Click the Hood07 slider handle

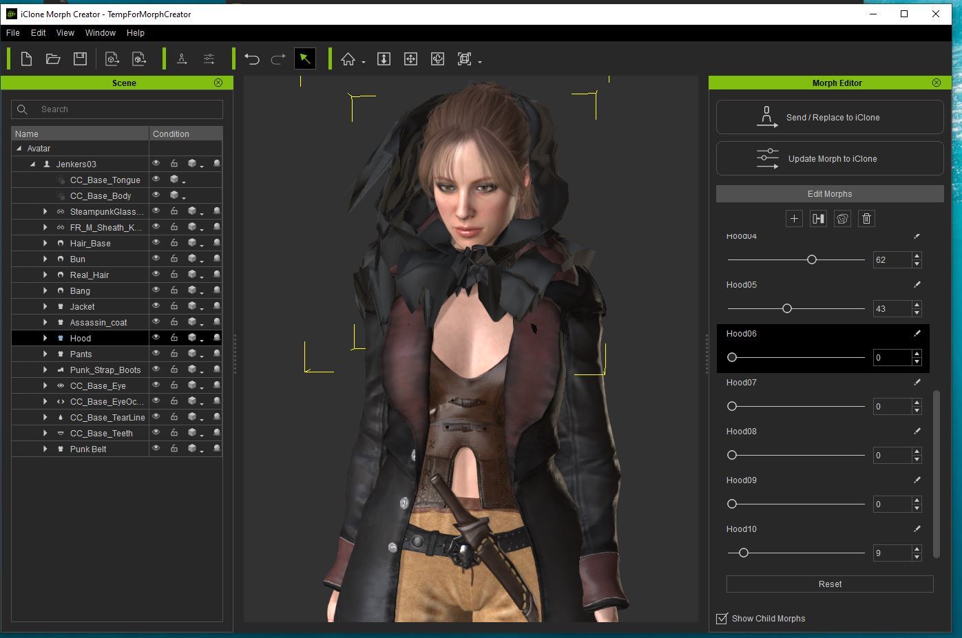pyautogui.click(x=732, y=406)
